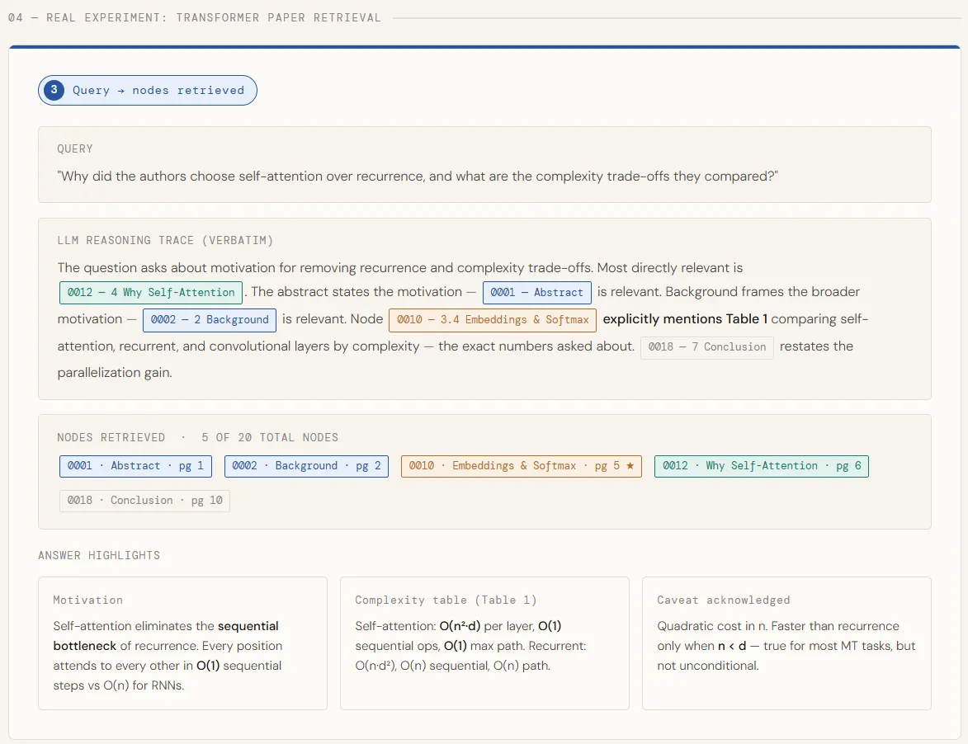
Task: Click the "LLM Reasoning Trace (Verbatim)" heading
Action: point(165,241)
